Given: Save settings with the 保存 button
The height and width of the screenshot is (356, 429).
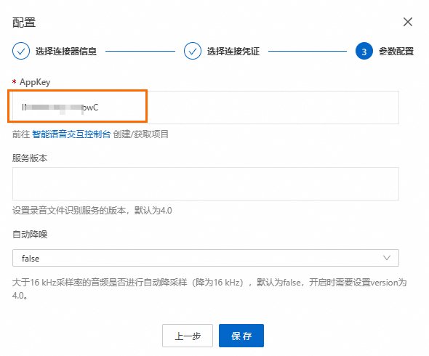Looking at the screenshot, I should [241, 336].
